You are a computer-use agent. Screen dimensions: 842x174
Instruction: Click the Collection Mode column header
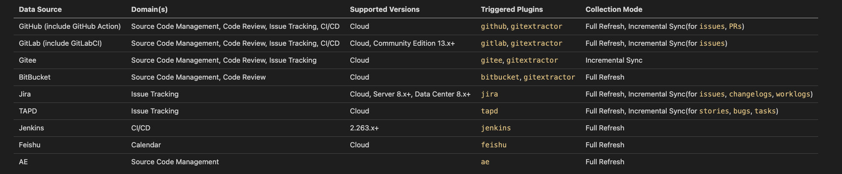[x=613, y=9]
